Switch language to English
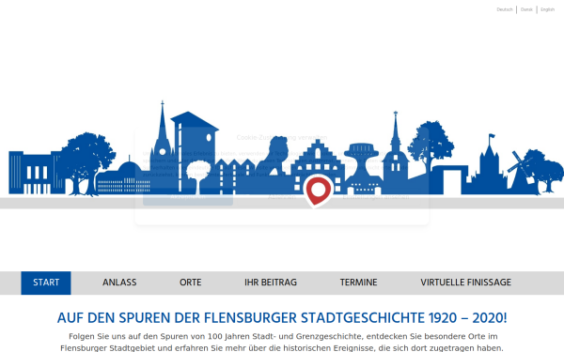 547,9
